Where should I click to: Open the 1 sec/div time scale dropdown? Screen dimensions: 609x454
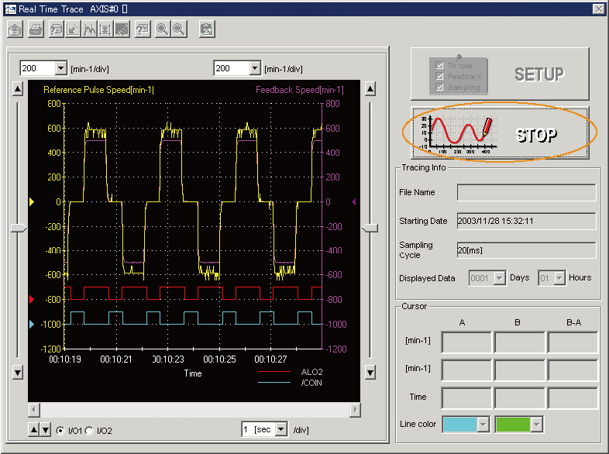click(280, 429)
